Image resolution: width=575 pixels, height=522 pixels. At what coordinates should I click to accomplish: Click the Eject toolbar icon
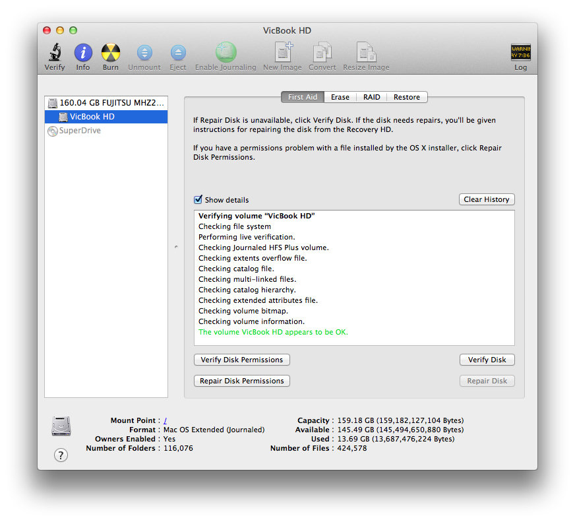[178, 53]
